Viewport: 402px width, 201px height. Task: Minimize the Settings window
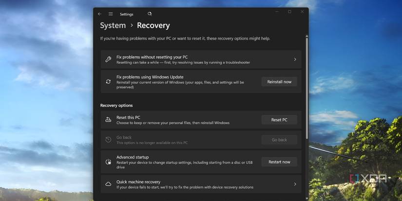pos(277,12)
